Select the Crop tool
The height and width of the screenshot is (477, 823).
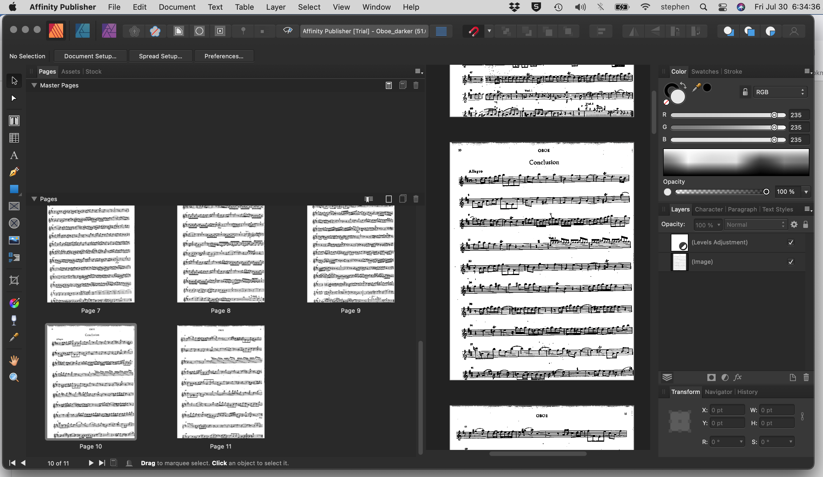(14, 280)
